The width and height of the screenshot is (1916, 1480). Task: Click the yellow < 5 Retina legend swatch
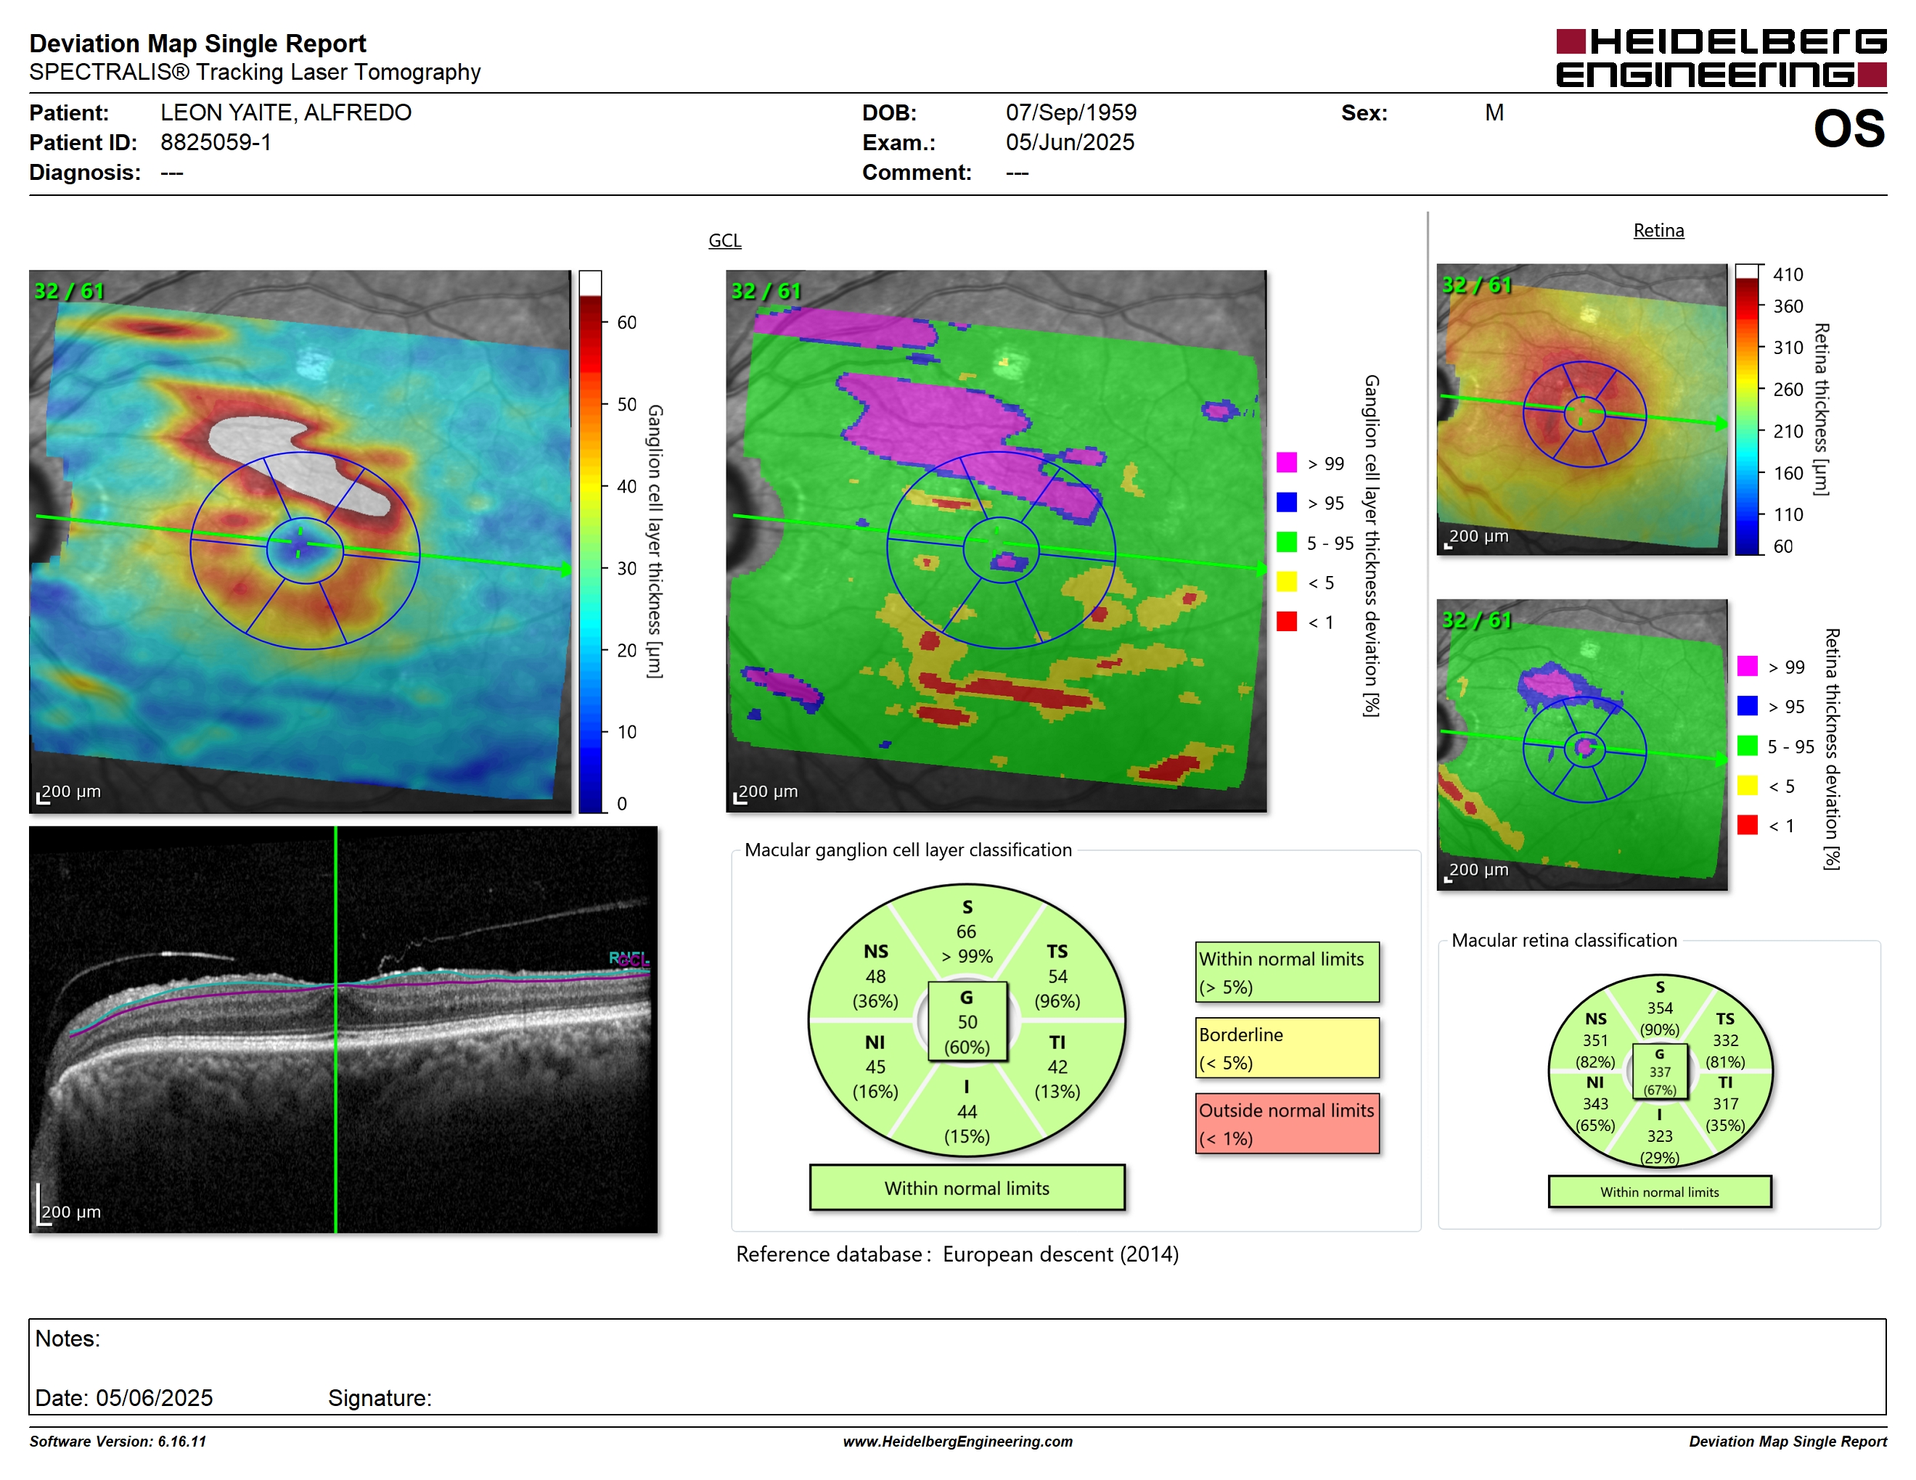[1747, 785]
